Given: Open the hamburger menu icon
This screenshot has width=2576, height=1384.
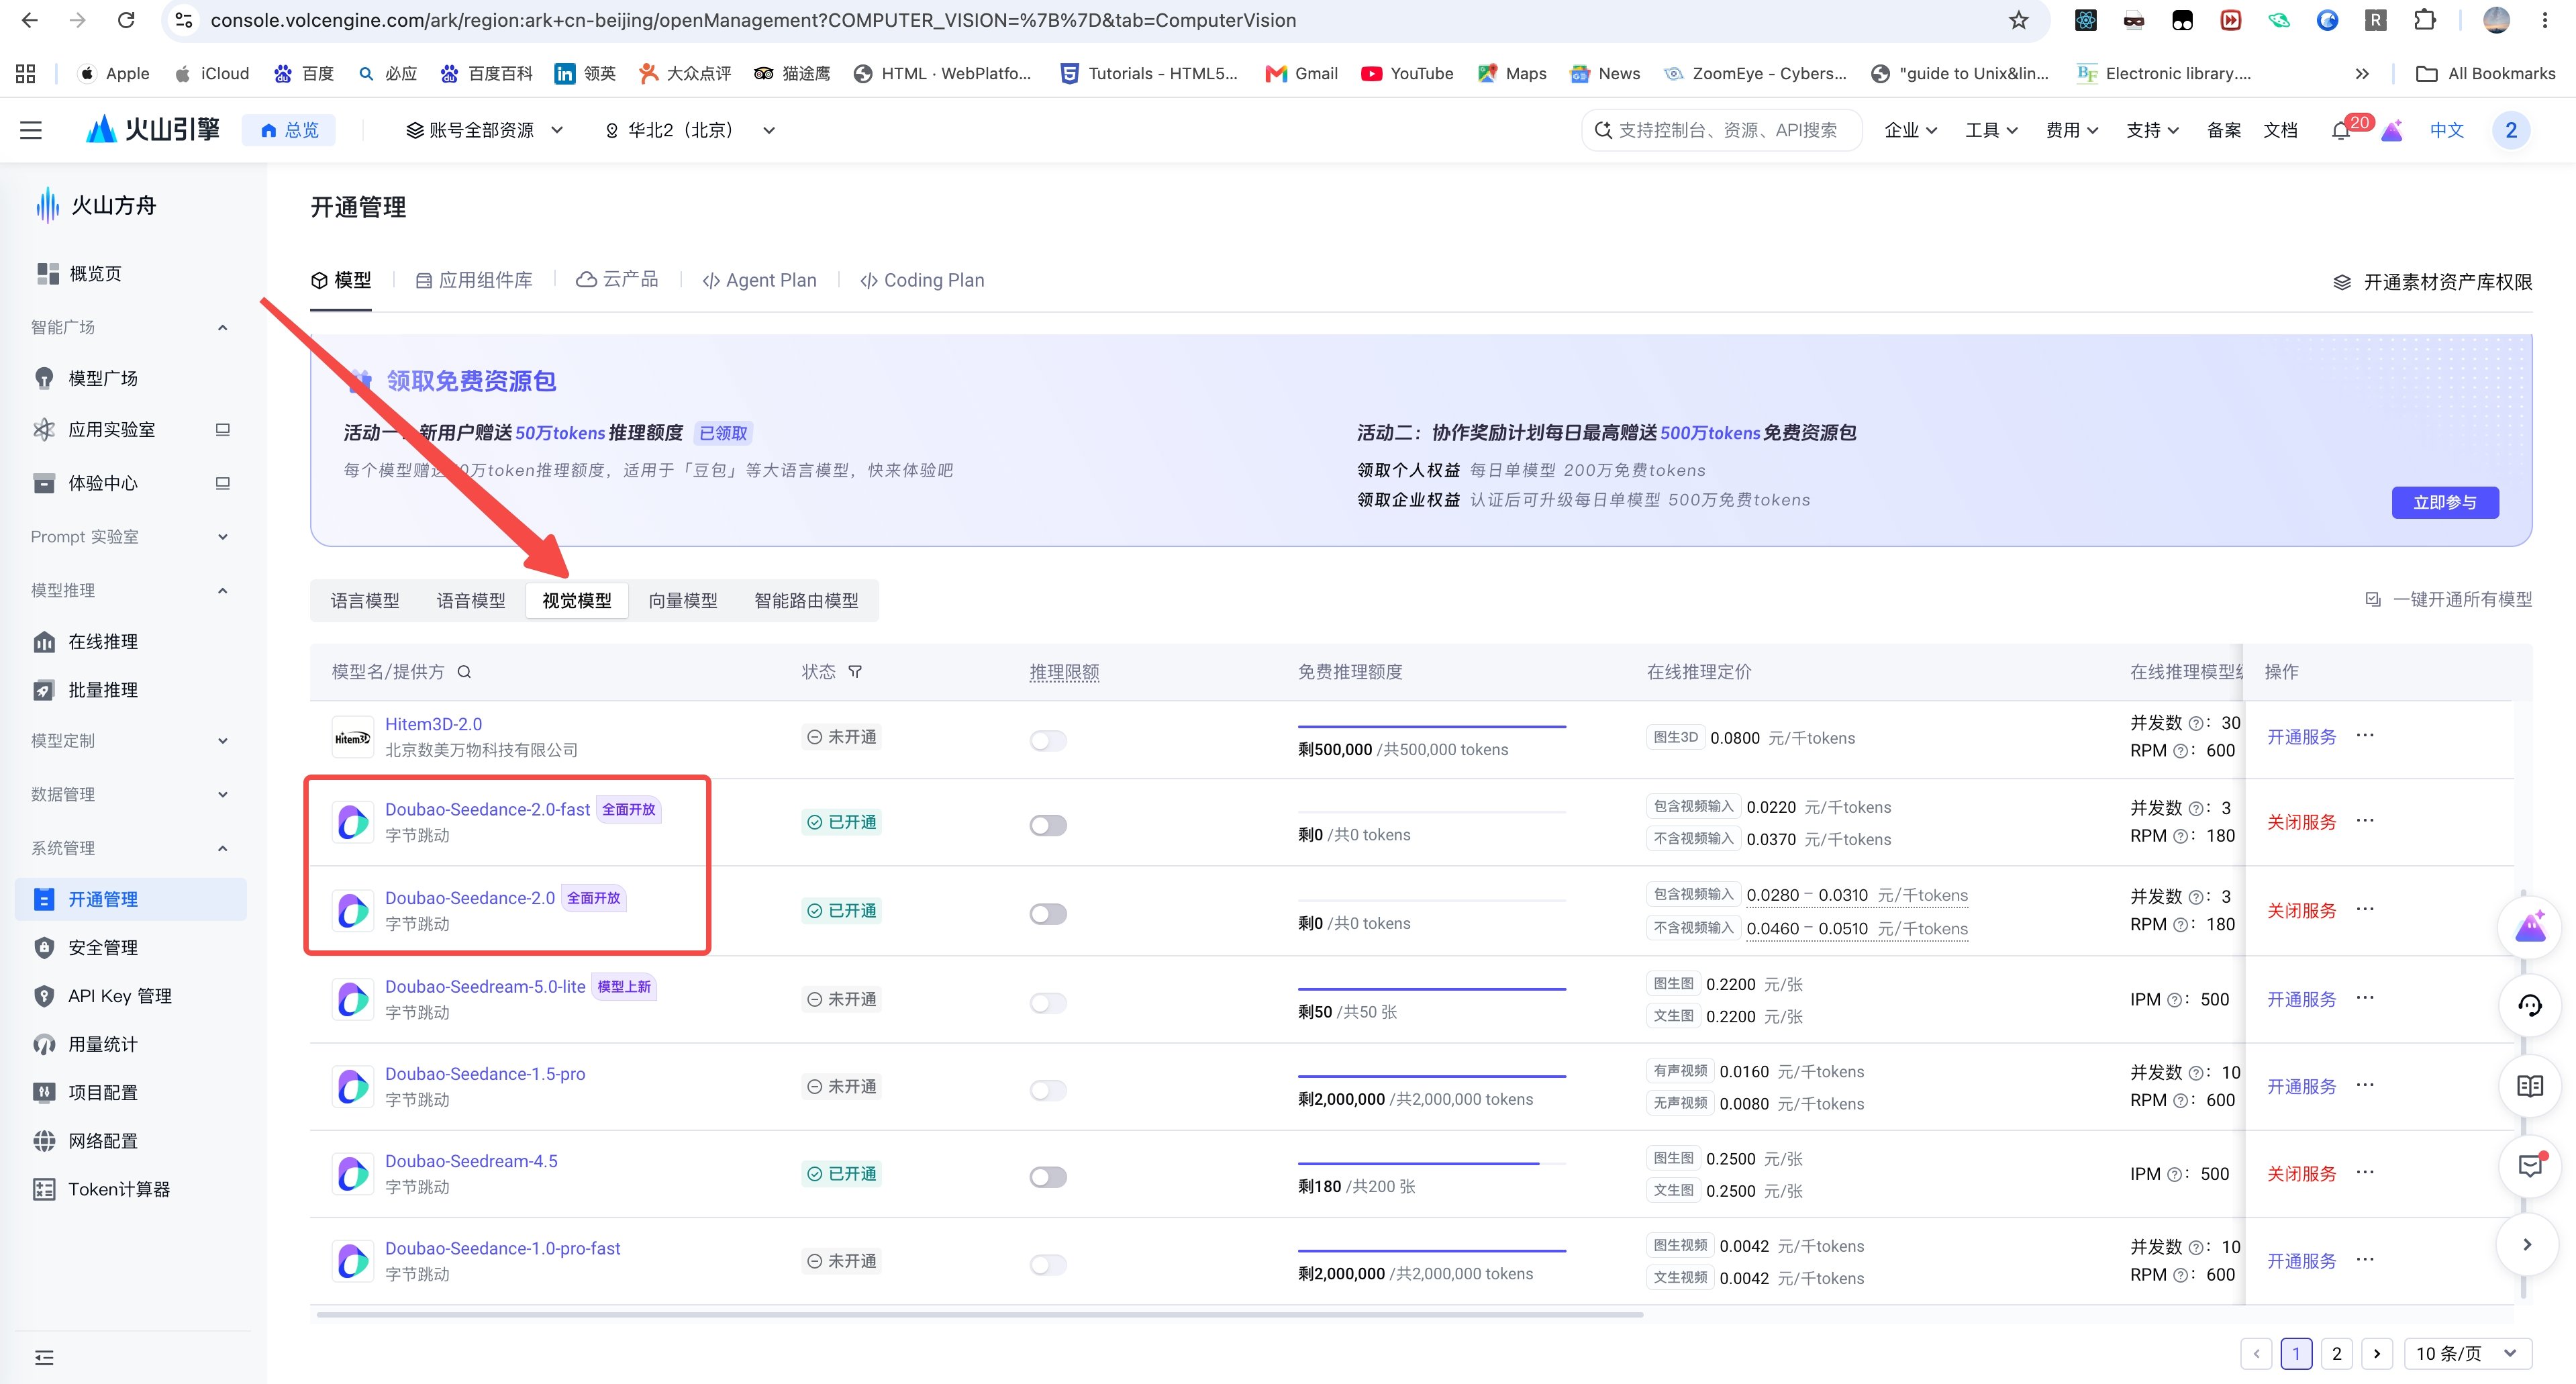Looking at the screenshot, I should point(31,130).
